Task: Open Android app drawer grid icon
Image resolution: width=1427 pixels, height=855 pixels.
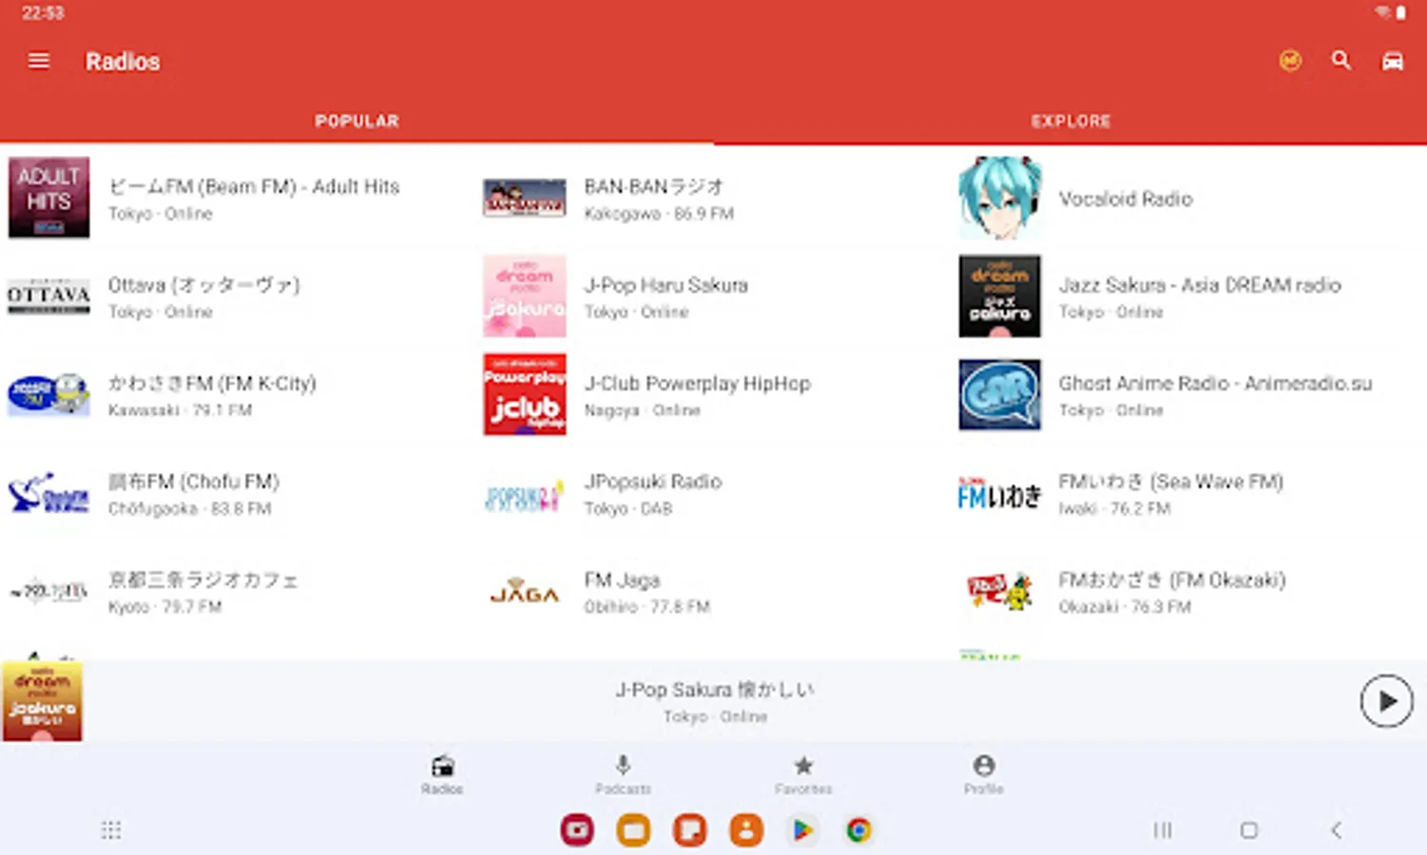Action: (111, 830)
